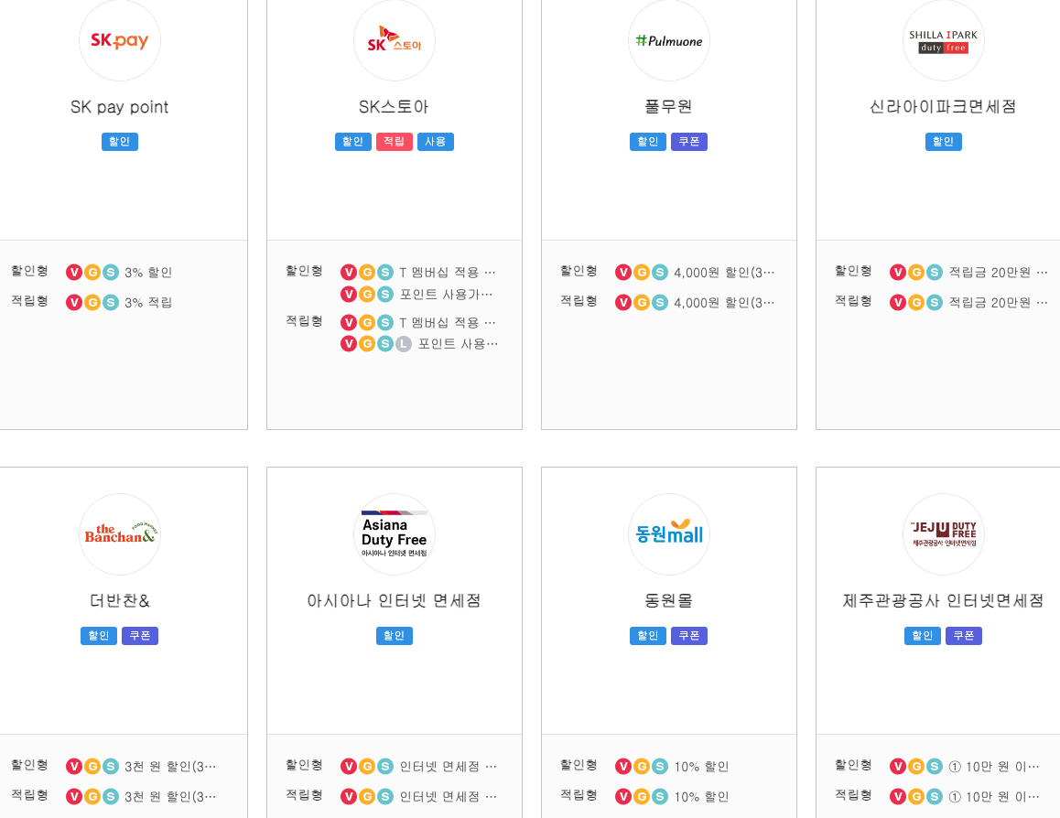Image resolution: width=1060 pixels, height=818 pixels.
Task: Click red V icon in 동원몰 적립형 row
Action: (x=623, y=797)
